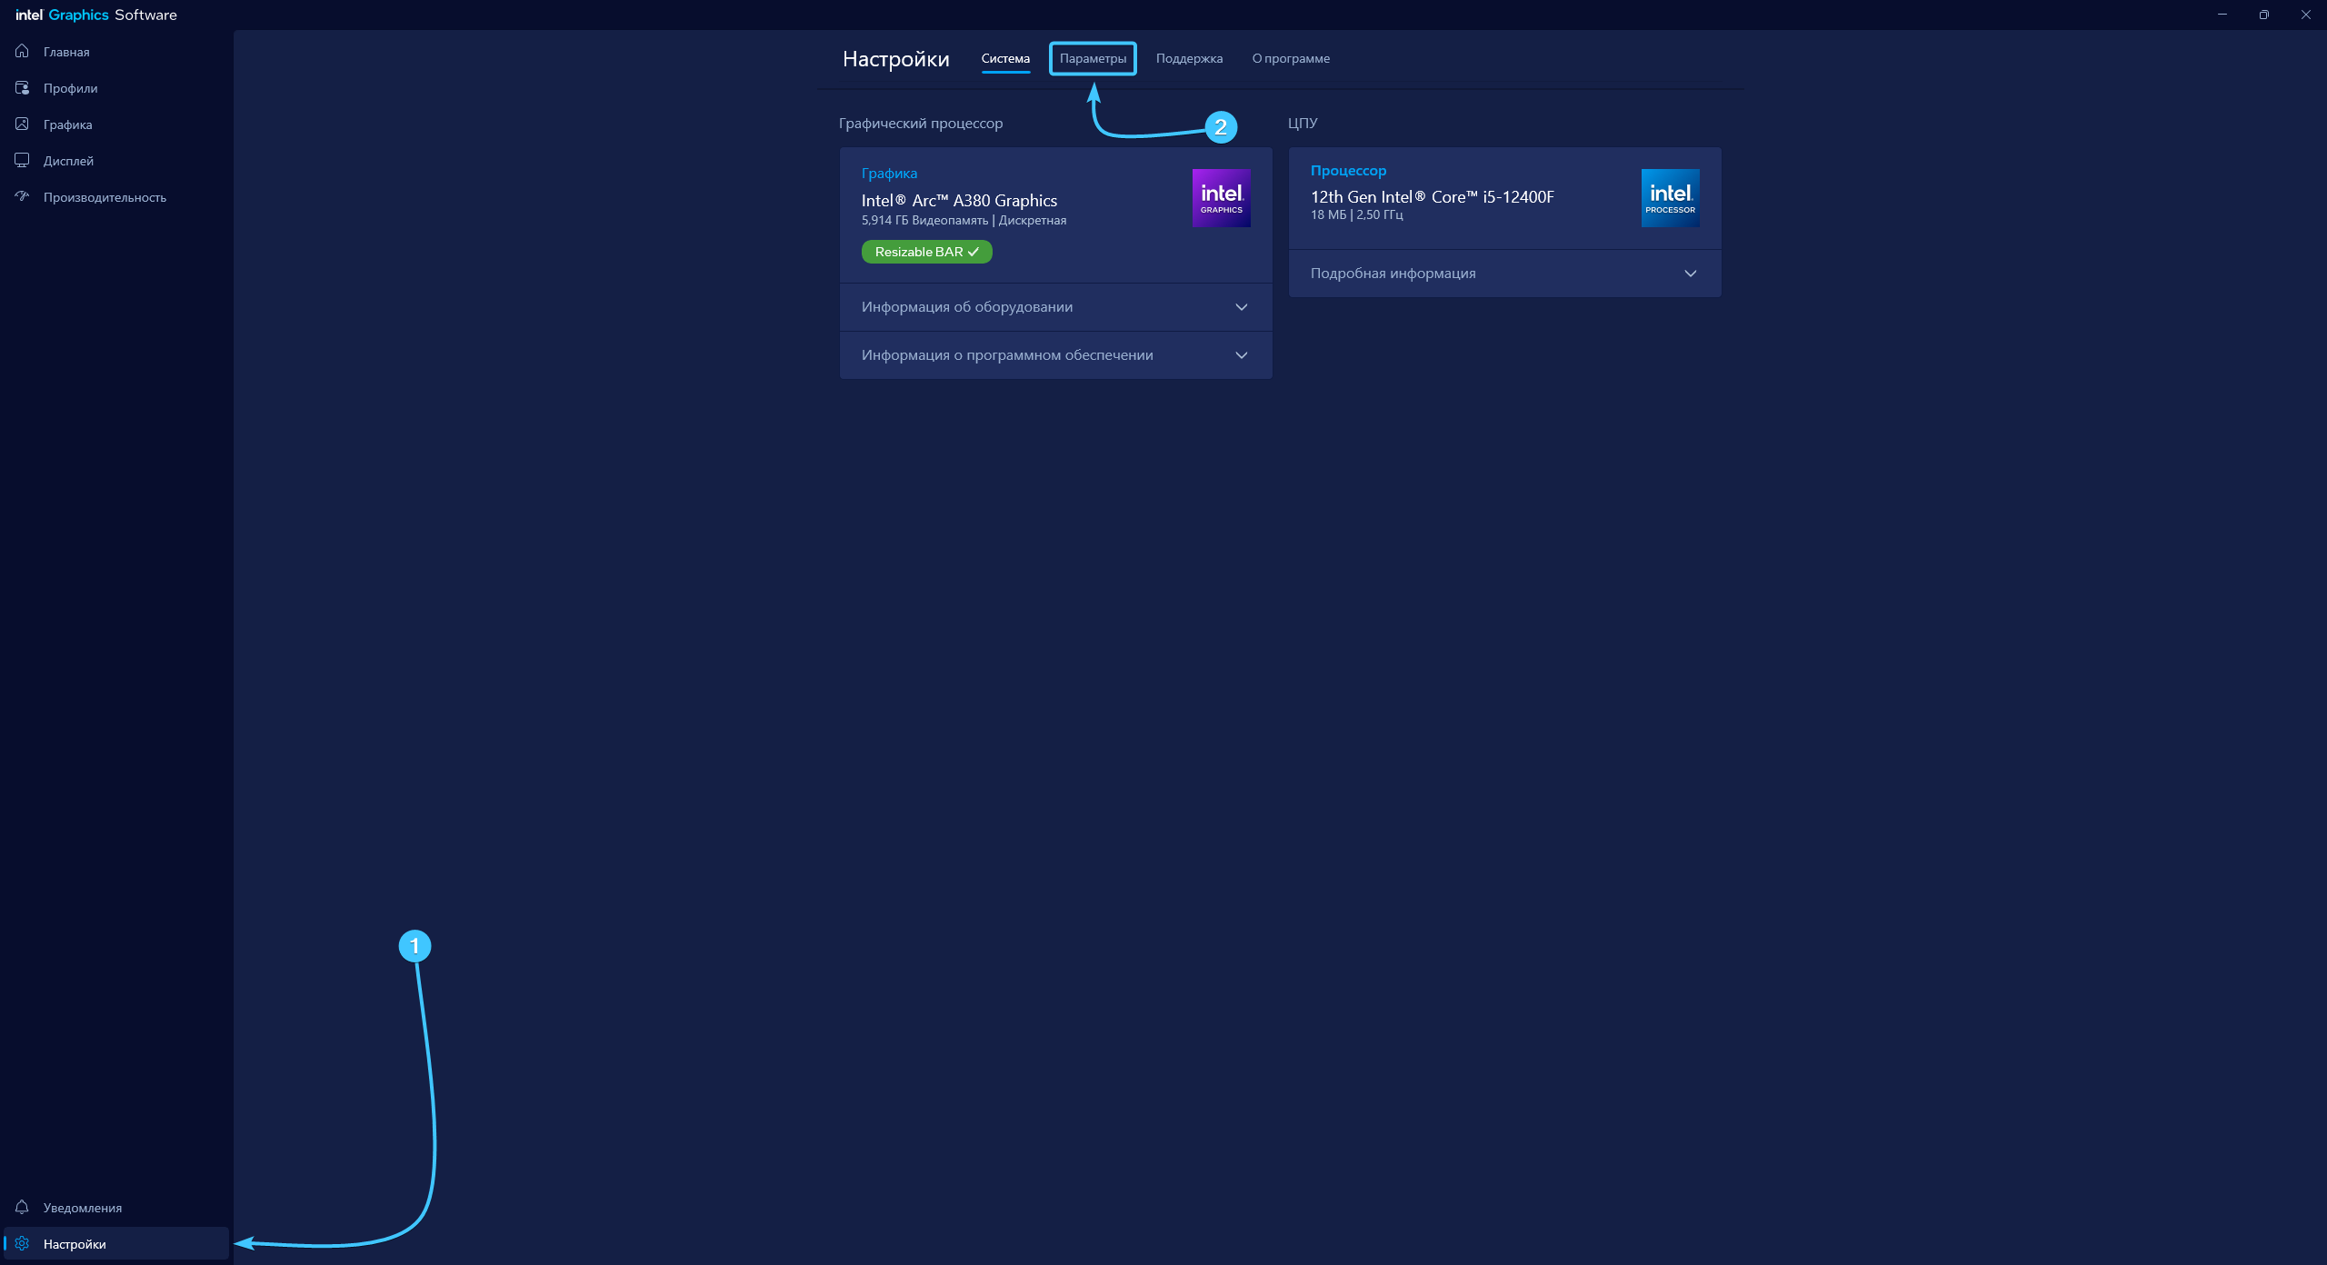2327x1265 pixels.
Task: Click the 12th Gen Intel Core i5-12400F text
Action: pos(1432,197)
